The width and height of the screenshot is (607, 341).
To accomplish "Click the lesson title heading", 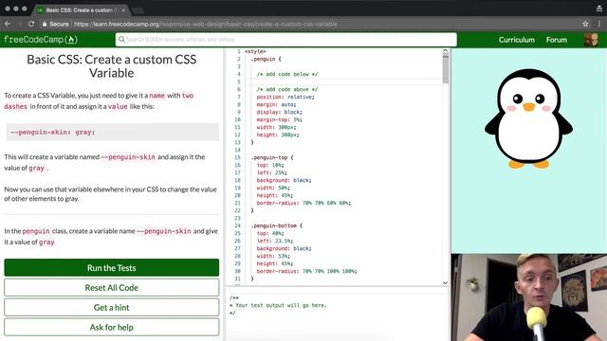I will click(112, 66).
